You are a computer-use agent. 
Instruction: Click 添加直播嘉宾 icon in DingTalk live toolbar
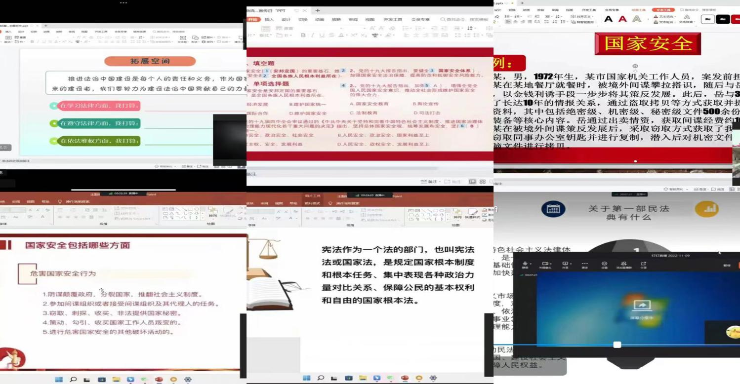coord(623,265)
